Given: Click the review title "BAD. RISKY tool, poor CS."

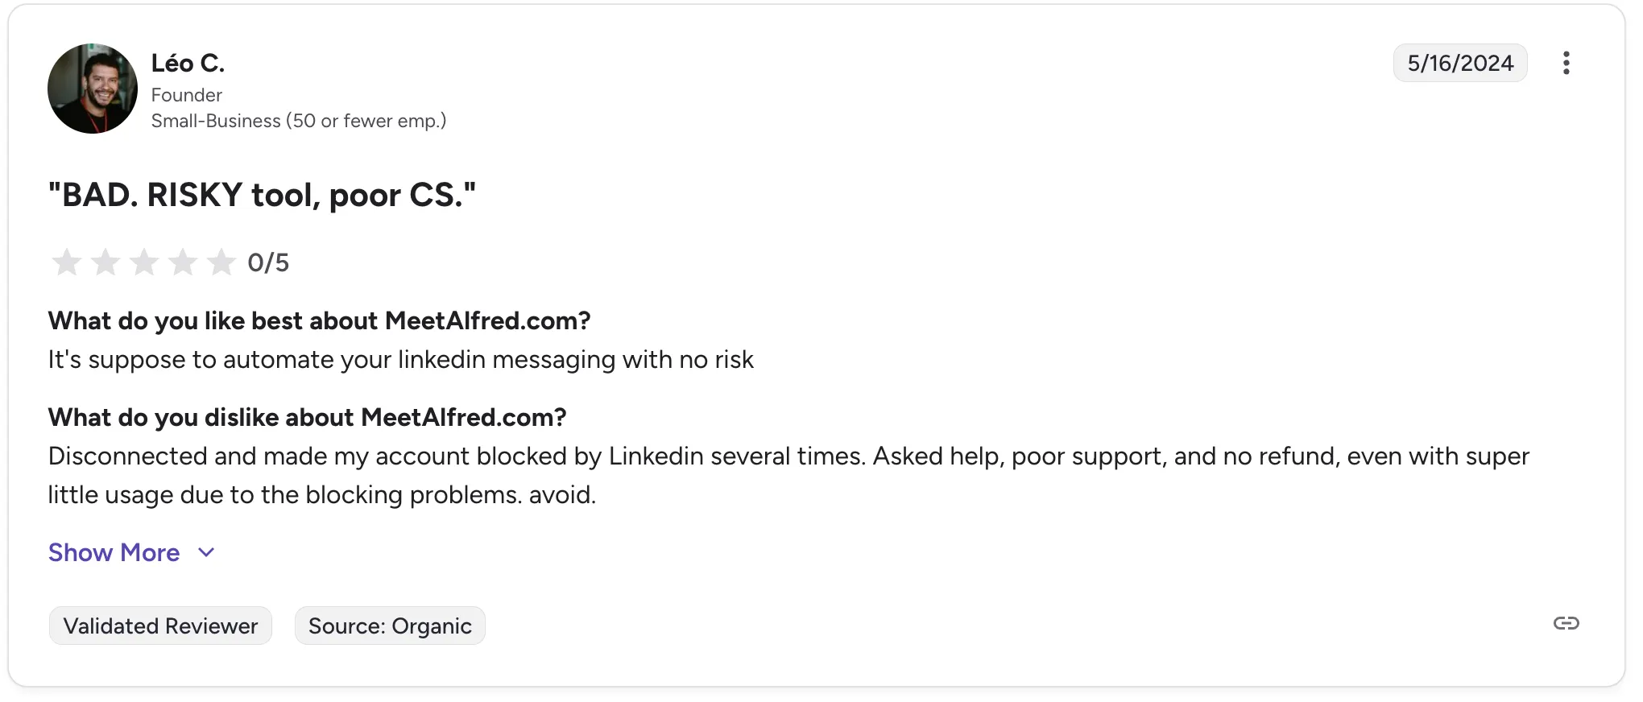Looking at the screenshot, I should point(262,195).
